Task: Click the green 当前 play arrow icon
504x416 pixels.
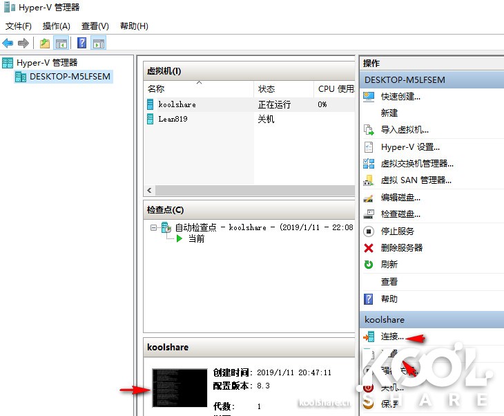Action: point(180,238)
